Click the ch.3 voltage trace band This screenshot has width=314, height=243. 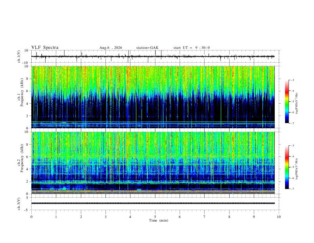(x=153, y=203)
